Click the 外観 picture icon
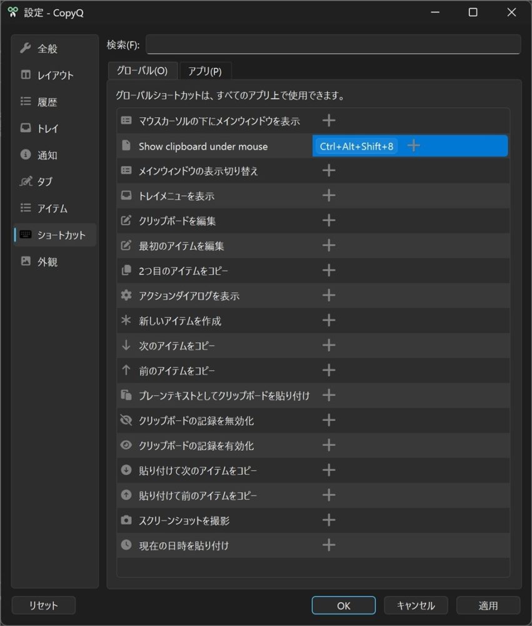This screenshot has width=532, height=626. 26,261
